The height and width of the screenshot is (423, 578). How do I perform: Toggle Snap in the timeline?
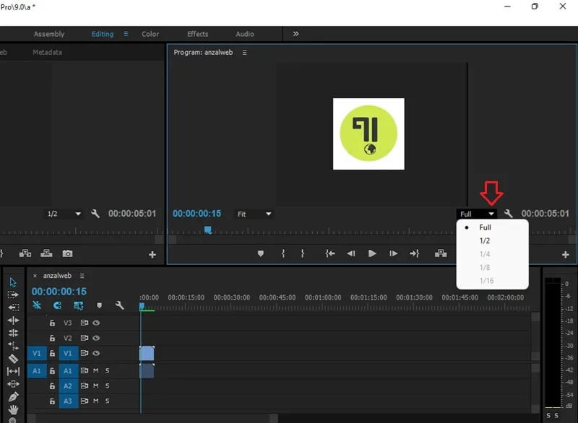click(57, 305)
